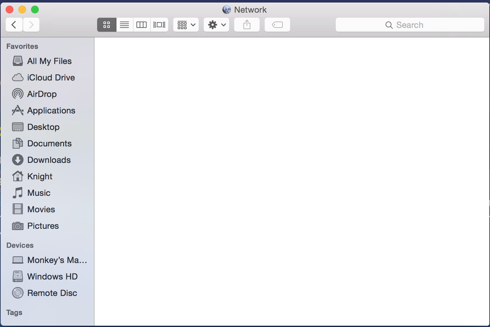490x327 pixels.
Task: Click the Music note icon
Action: click(18, 193)
